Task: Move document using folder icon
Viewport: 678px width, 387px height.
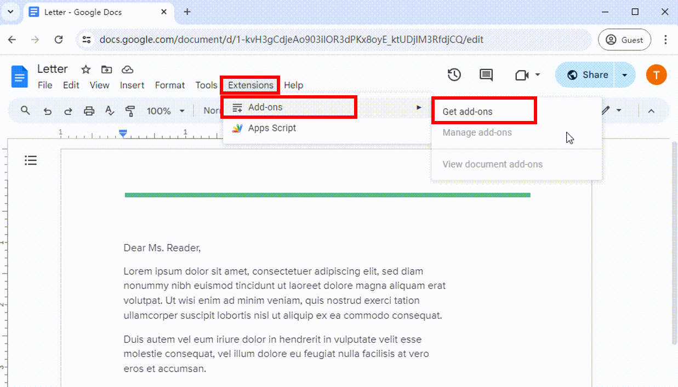Action: 107,70
